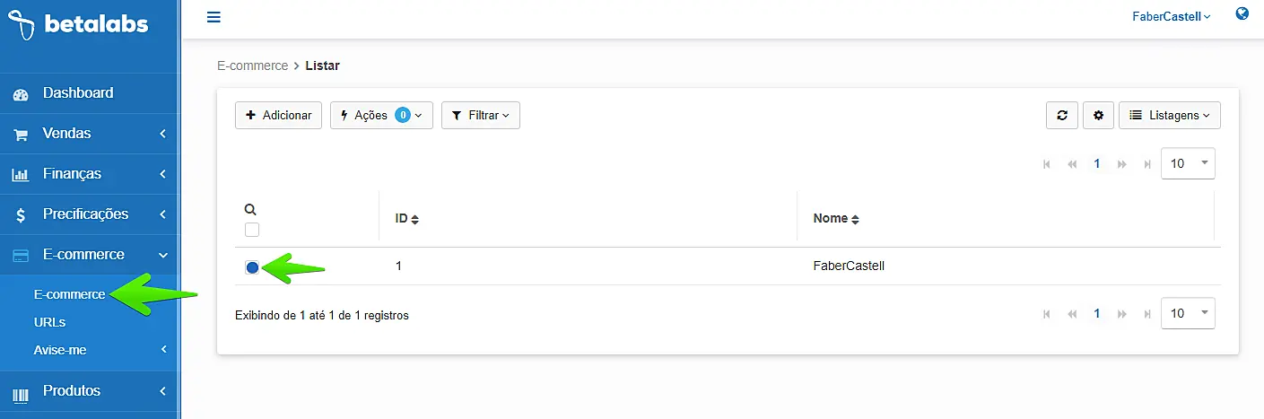
Task: Open the top page size selector
Action: click(x=1188, y=163)
